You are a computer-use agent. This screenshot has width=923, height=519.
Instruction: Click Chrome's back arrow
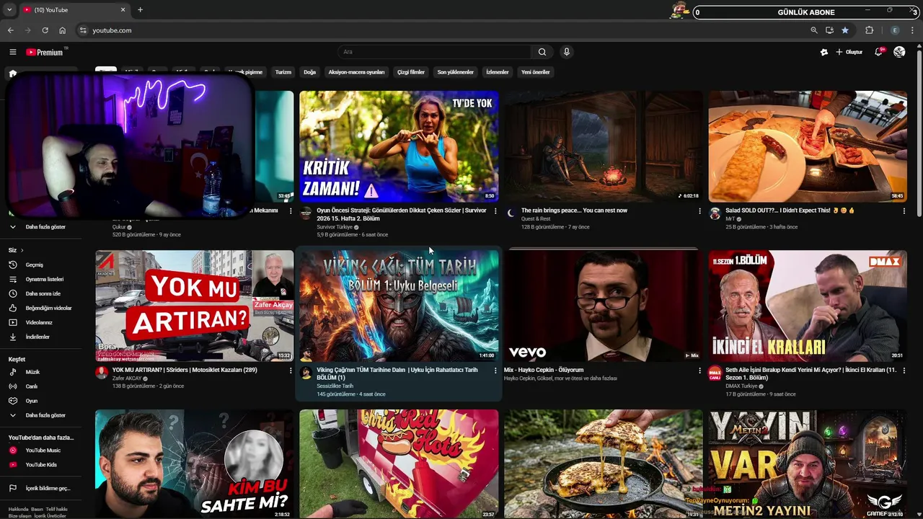(10, 30)
